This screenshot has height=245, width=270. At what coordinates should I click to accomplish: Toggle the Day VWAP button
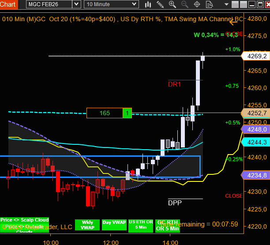(114, 225)
